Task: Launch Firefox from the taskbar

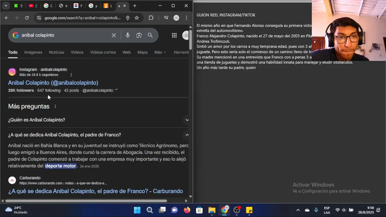Action: tap(187, 210)
